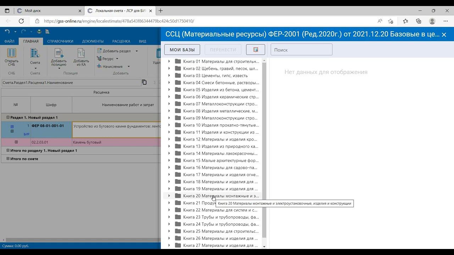
Task: Click the Добавить позицию icon
Action: click(x=59, y=53)
